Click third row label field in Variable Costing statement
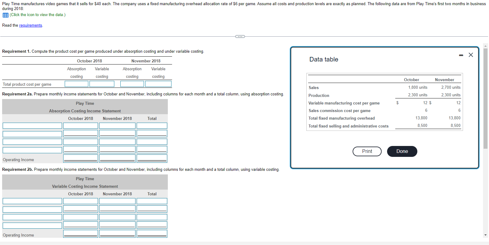 coord(32,217)
